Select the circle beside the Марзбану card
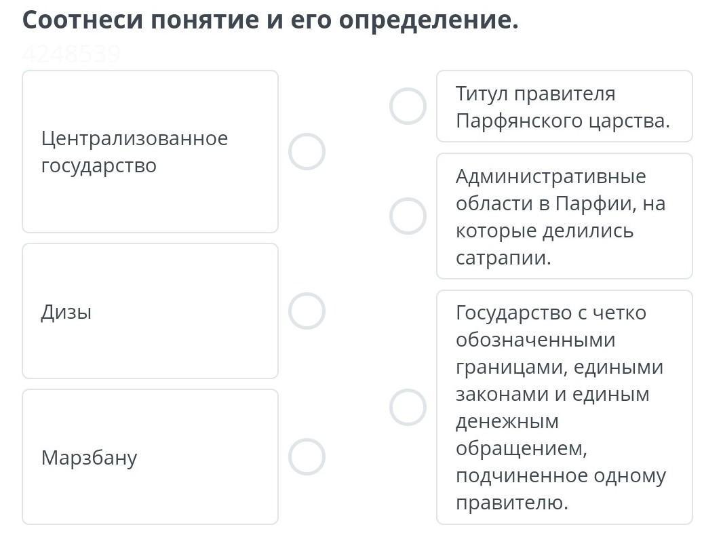723x546 pixels. [x=307, y=456]
